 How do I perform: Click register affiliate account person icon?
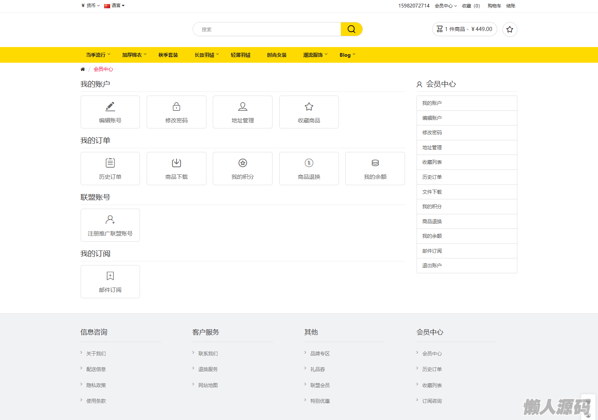click(x=110, y=220)
